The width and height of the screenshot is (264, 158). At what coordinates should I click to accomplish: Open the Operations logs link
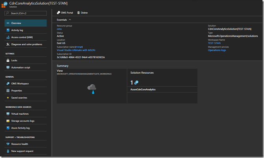(x=217, y=50)
